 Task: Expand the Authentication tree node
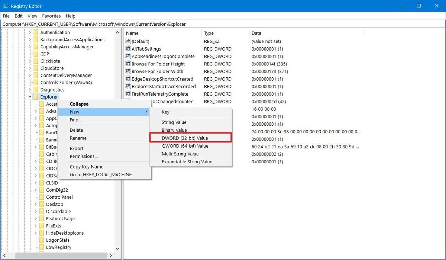click(x=30, y=32)
